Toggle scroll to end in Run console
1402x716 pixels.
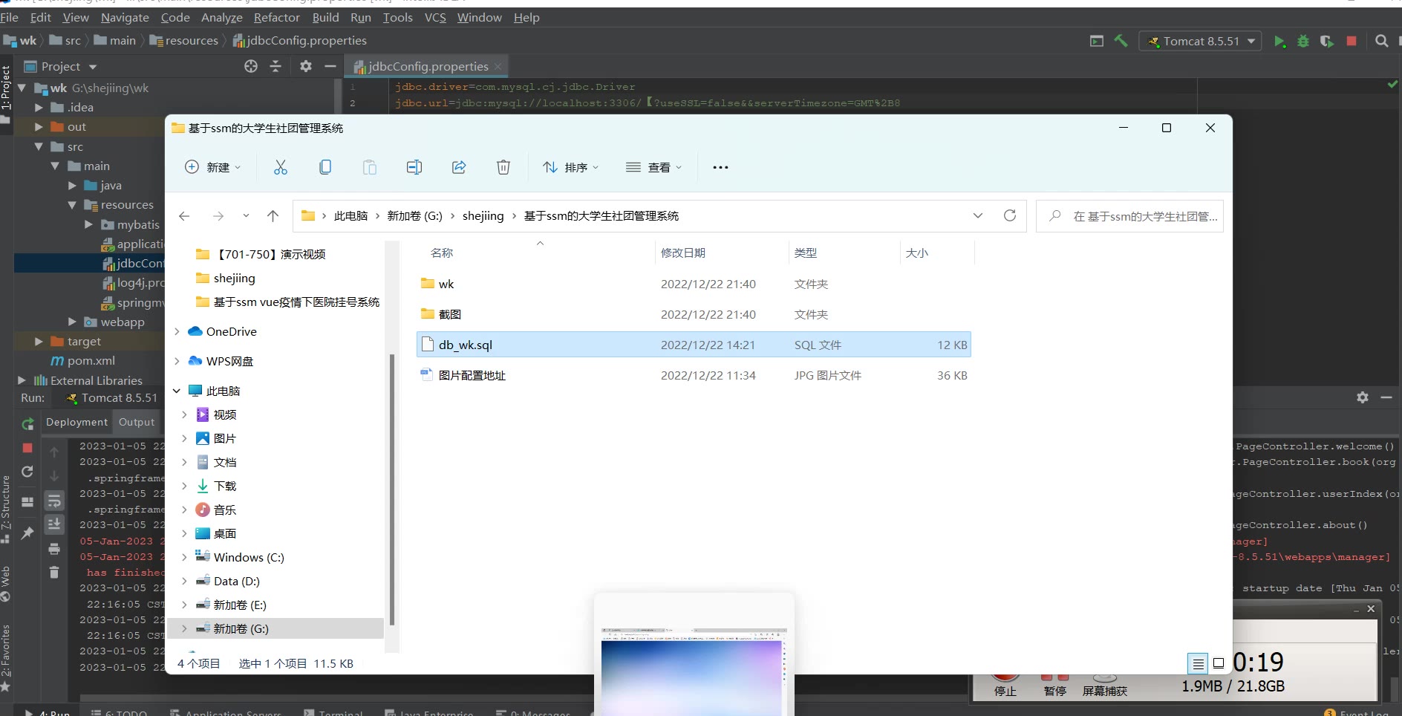pyautogui.click(x=54, y=524)
